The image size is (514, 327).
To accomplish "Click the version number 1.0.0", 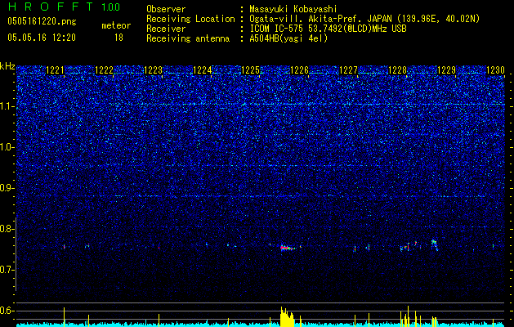I will pos(111,7).
